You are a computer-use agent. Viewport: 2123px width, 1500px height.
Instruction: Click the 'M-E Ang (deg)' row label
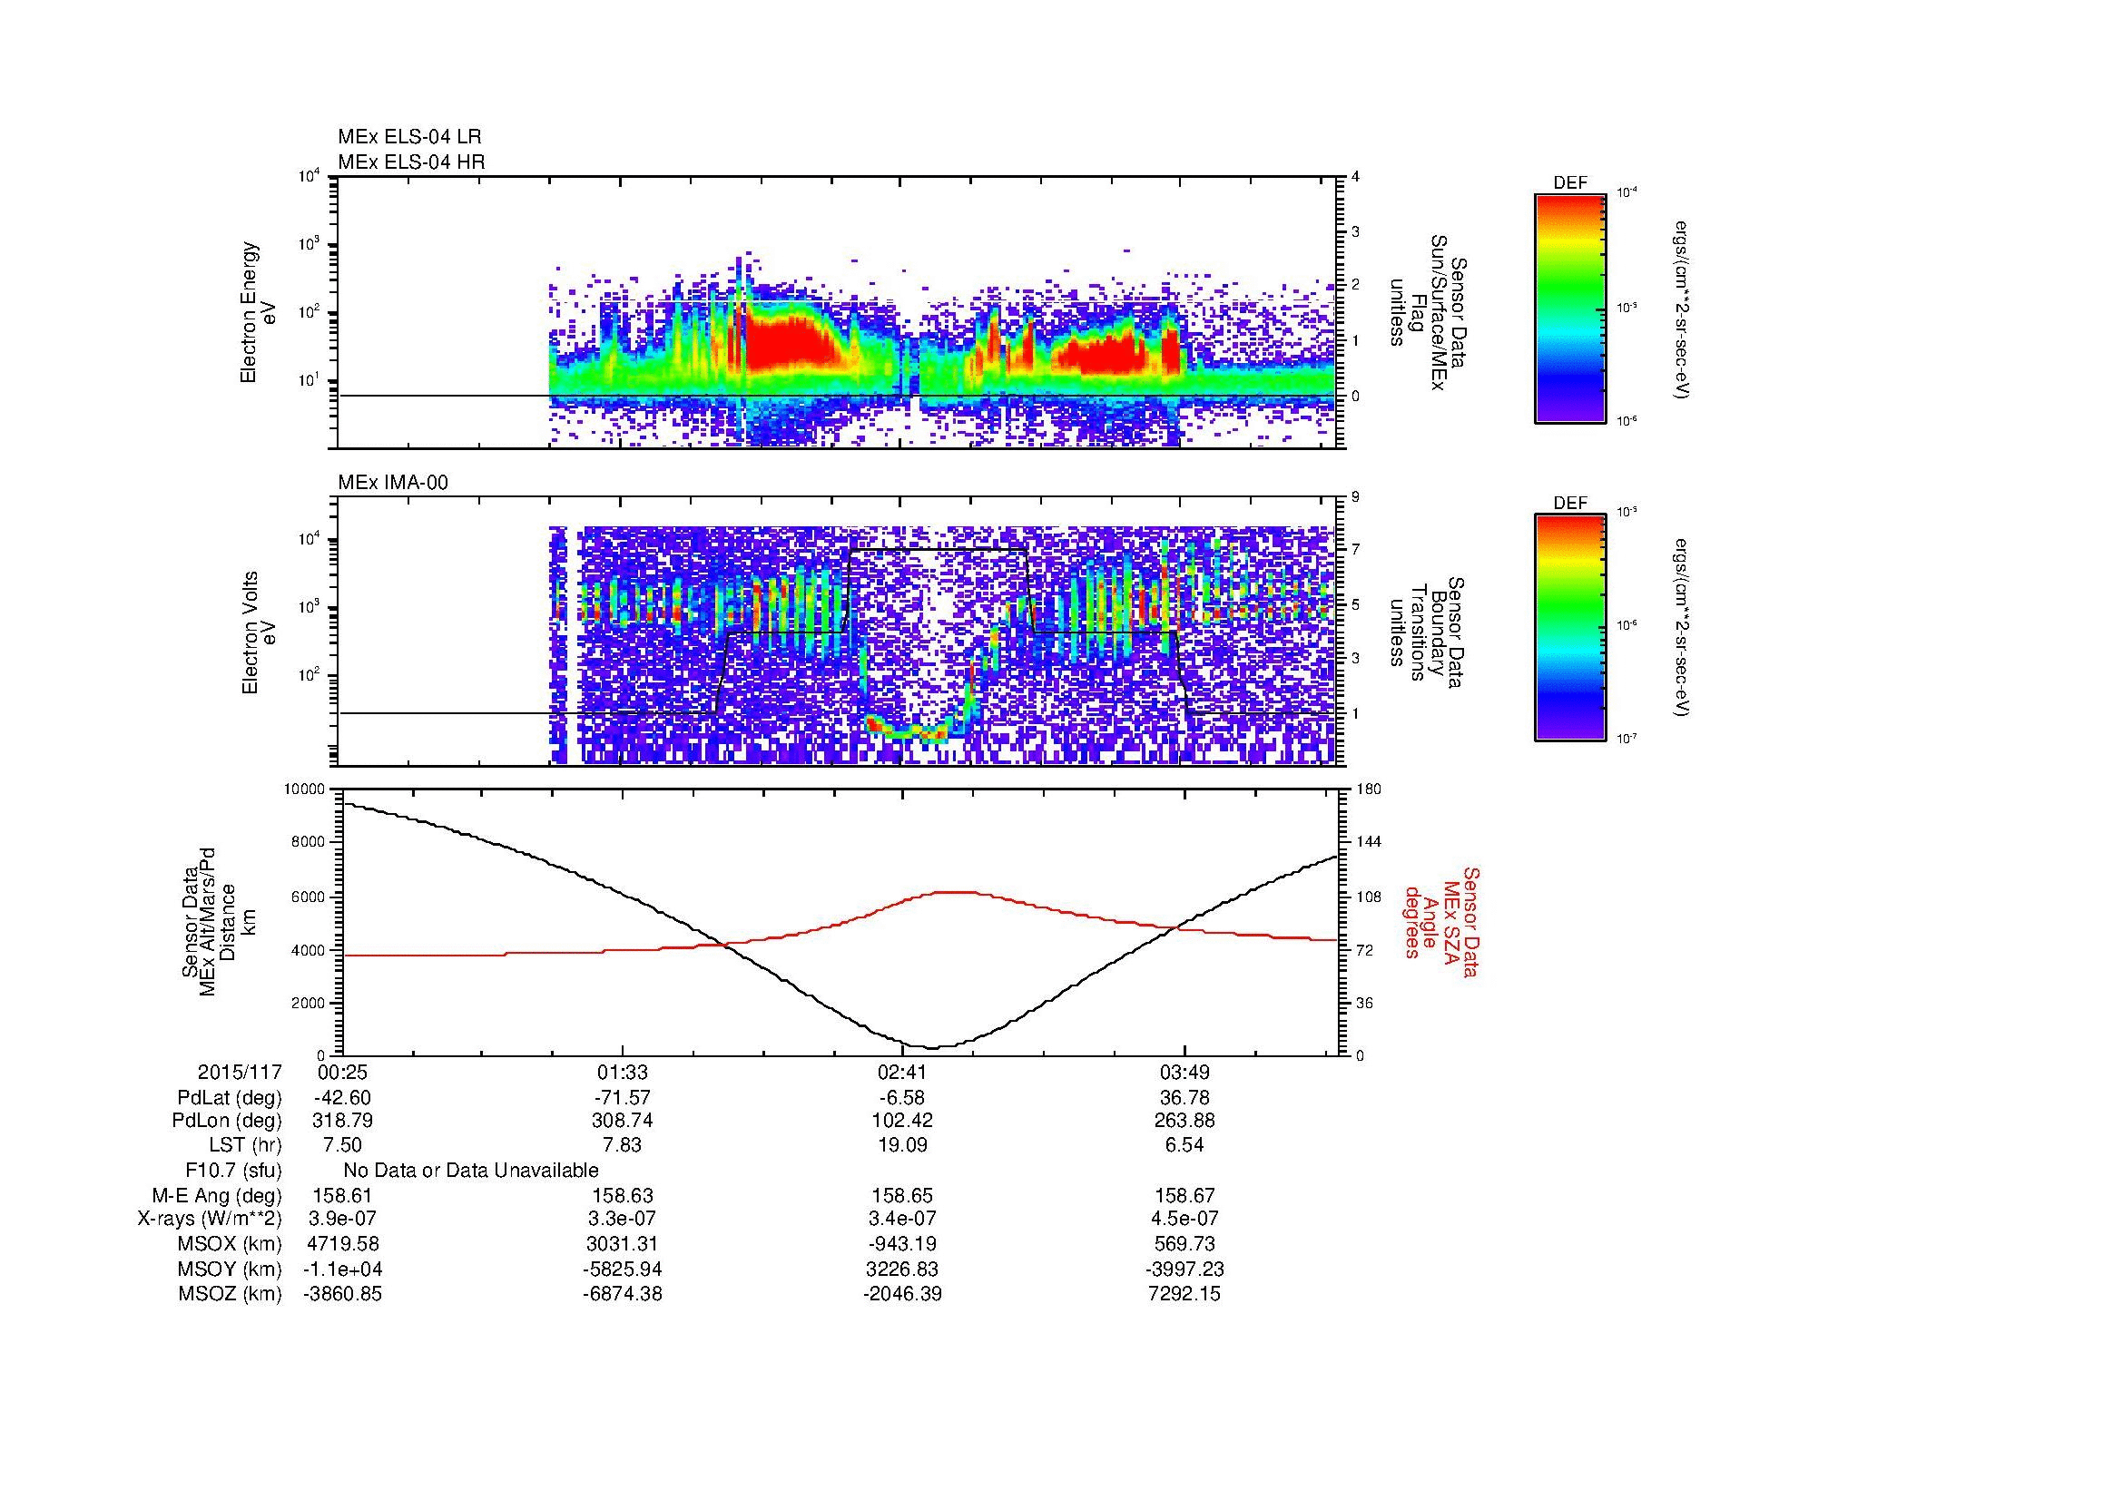coord(217,1196)
